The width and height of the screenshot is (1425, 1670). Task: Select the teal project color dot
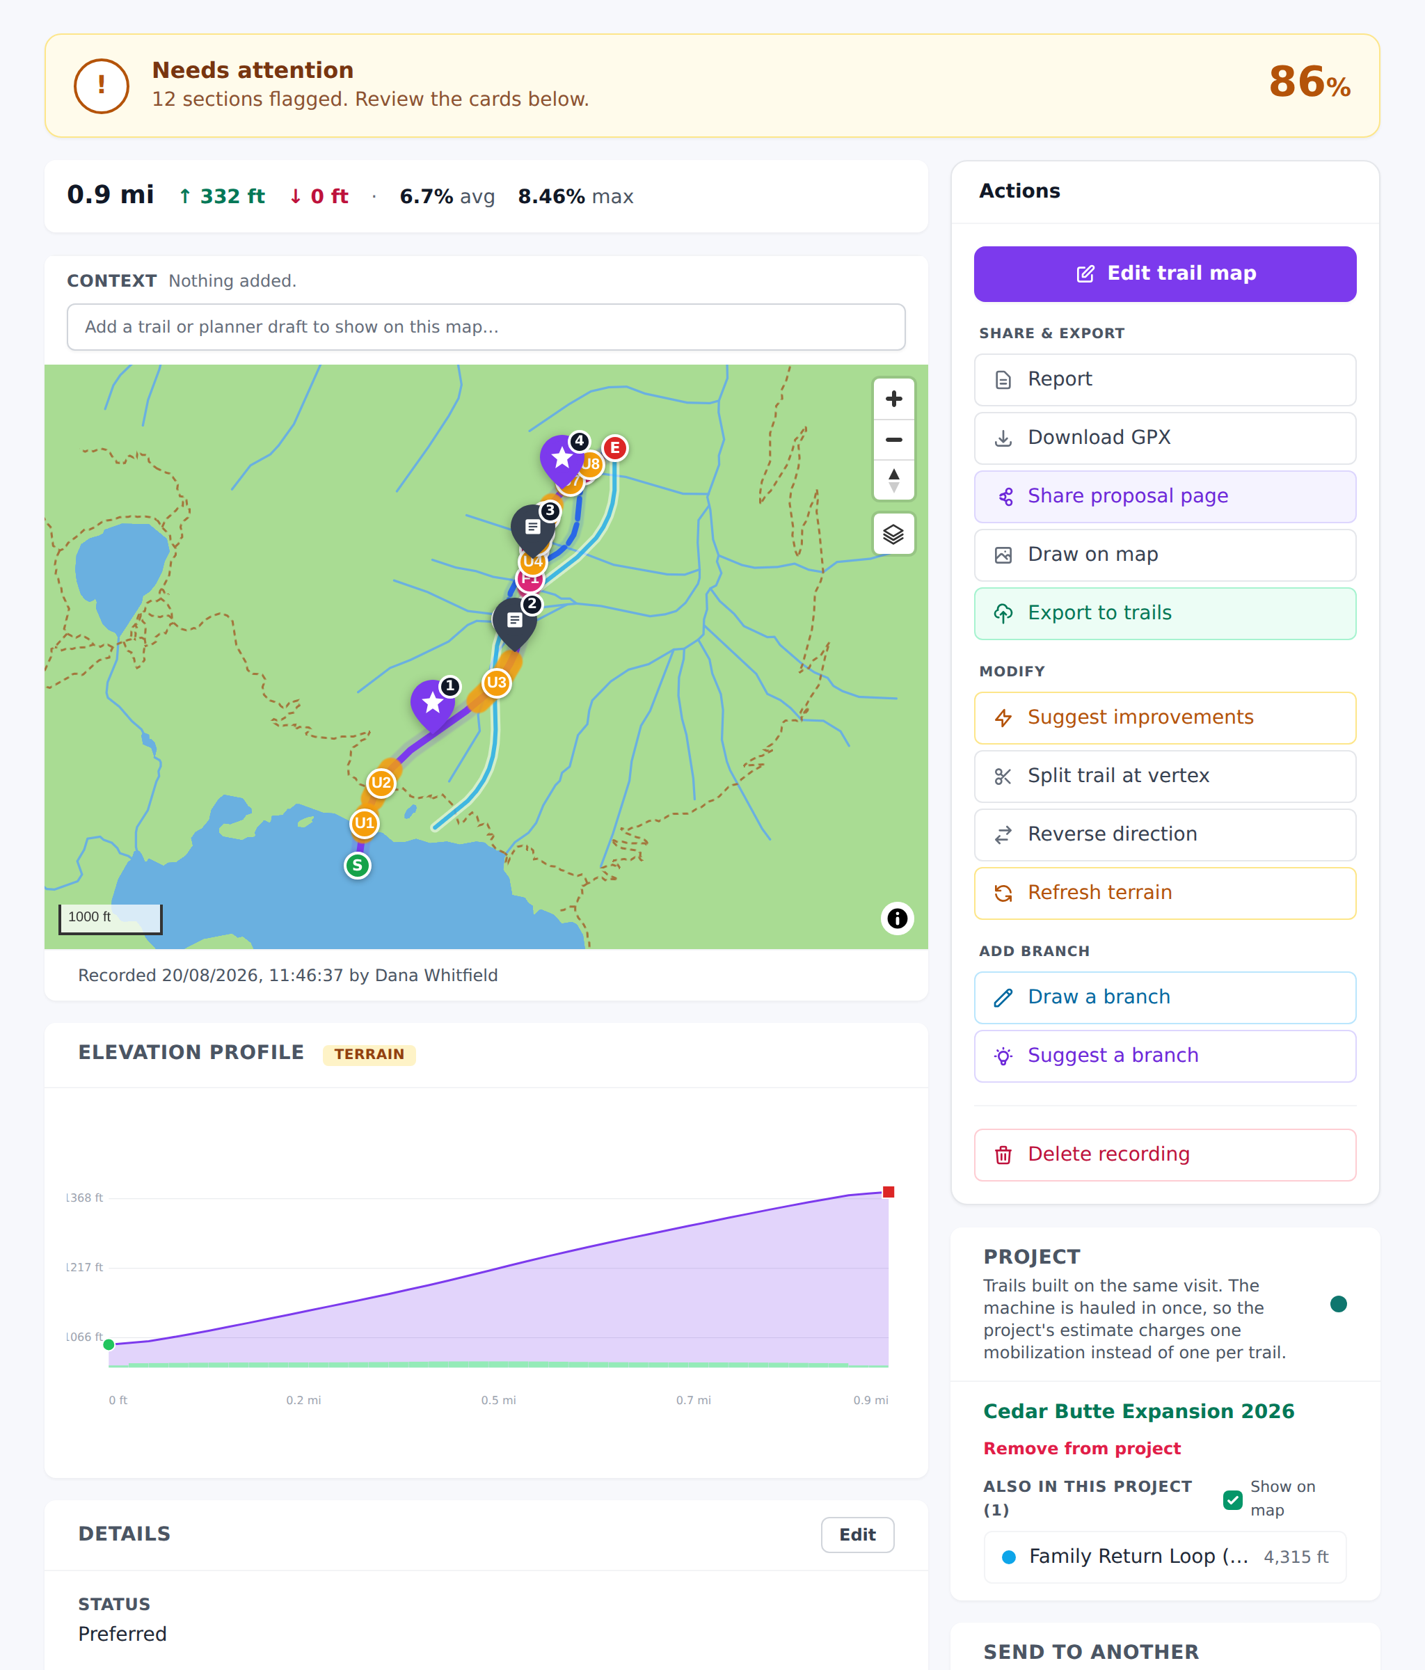coord(1339,1304)
